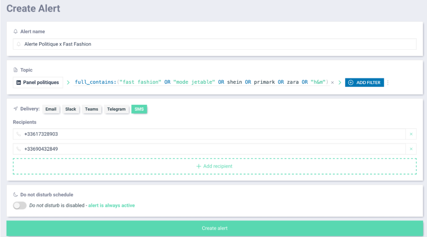Click Add recipient

[x=215, y=166]
